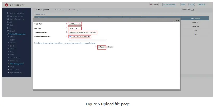Collapse the Device Management section
Viewport: 215px width, 107px height.
[x=17, y=34]
